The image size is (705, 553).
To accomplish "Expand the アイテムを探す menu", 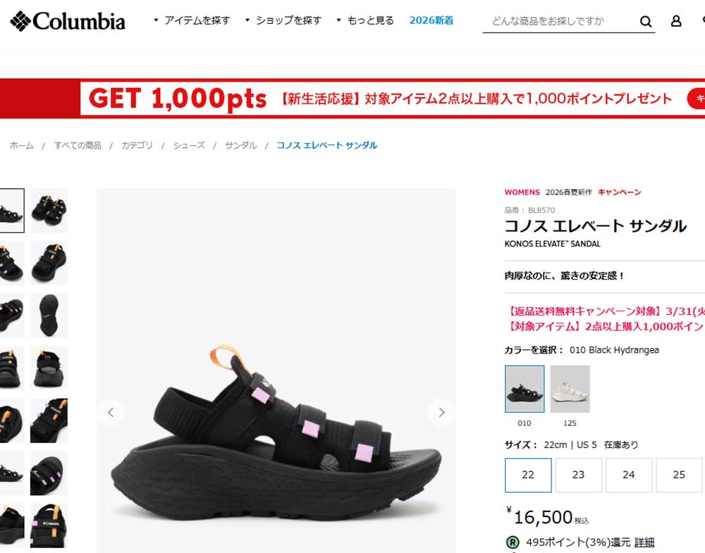I will coord(192,20).
